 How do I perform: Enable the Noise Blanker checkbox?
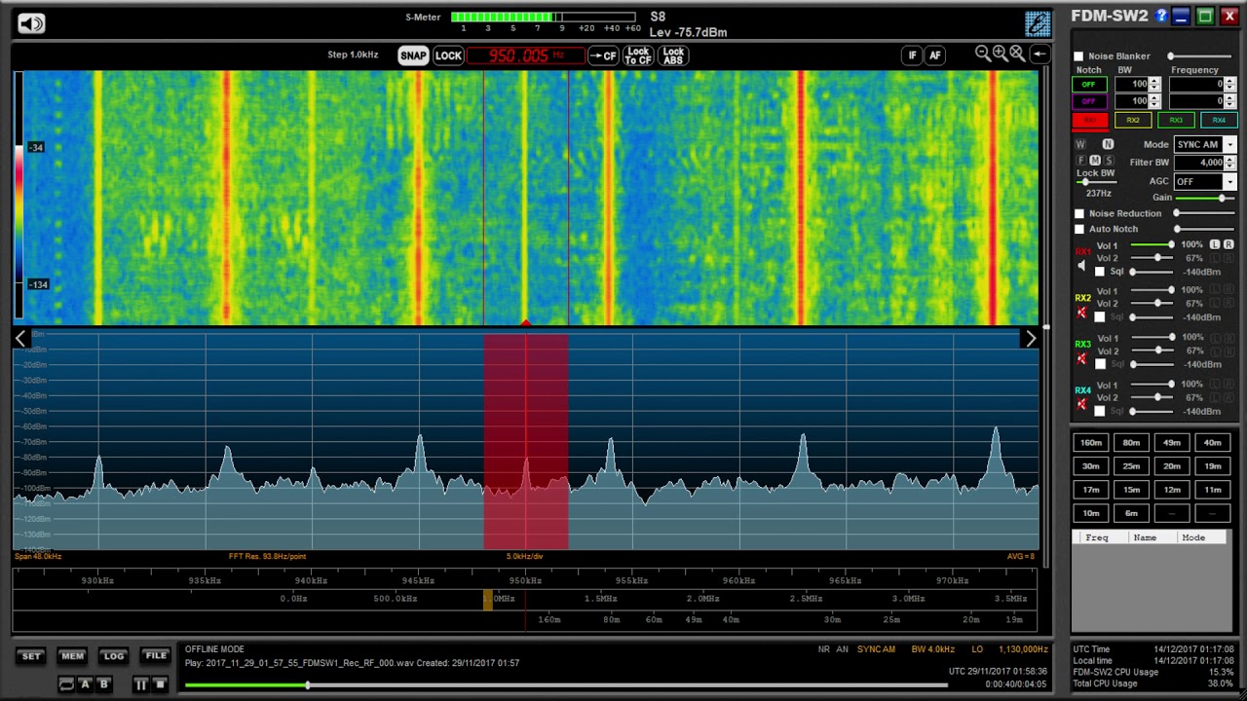(x=1078, y=56)
